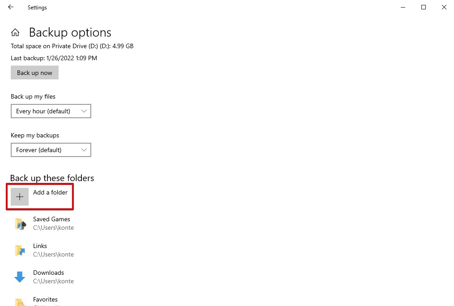Image resolution: width=454 pixels, height=306 pixels.
Task: Open the 'Every hour (default)' frequency dropdown
Action: click(51, 111)
